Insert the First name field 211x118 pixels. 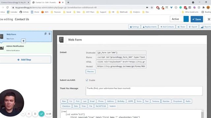tap(77, 101)
